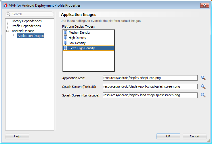Click the Splash Screen (Landscape) label
The image size is (212, 144).
(81, 95)
